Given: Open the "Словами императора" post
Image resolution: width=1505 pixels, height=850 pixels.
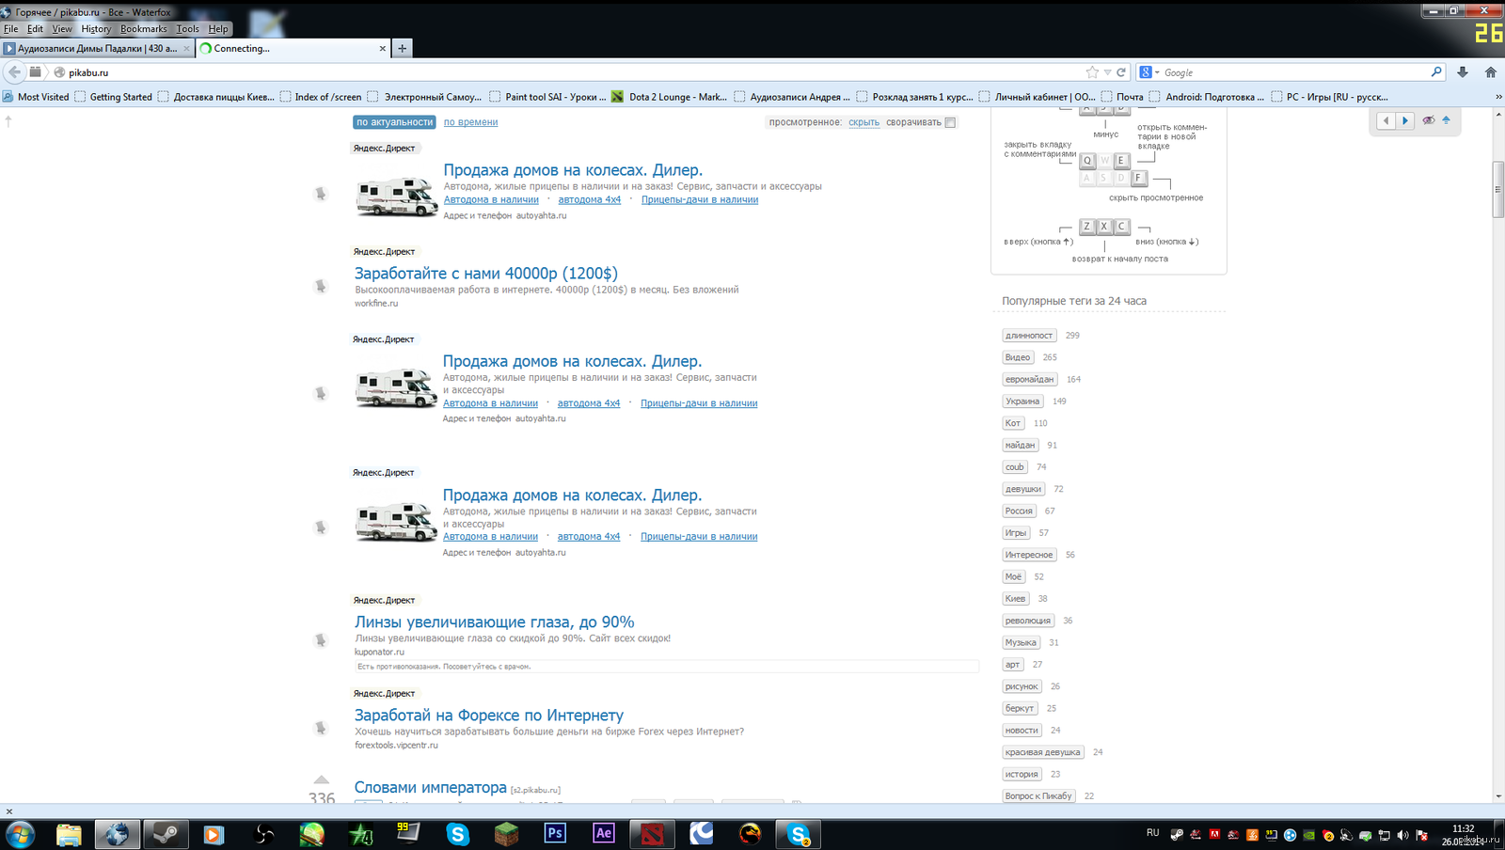Looking at the screenshot, I should coord(430,788).
